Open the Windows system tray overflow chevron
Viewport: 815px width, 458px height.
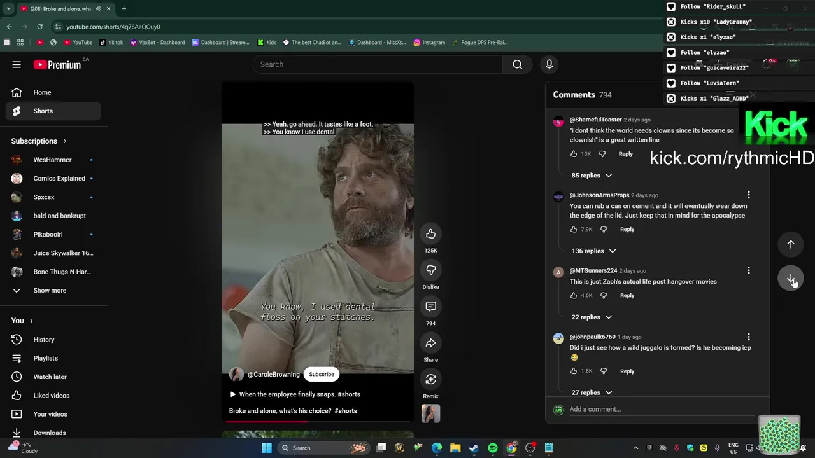click(x=635, y=448)
